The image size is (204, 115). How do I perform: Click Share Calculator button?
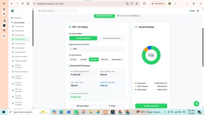[151, 106]
